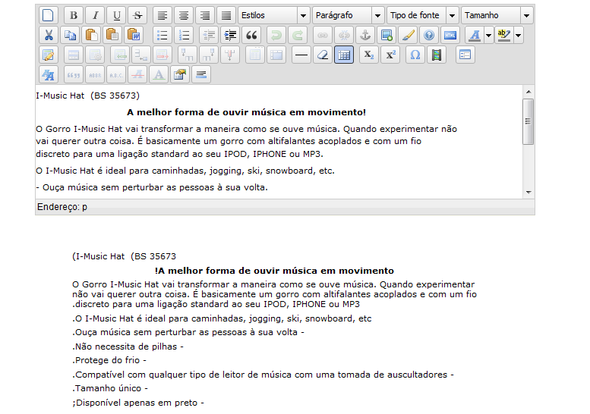Click the Delete column icon
This screenshot has height=414, width=590.
(x=230, y=55)
